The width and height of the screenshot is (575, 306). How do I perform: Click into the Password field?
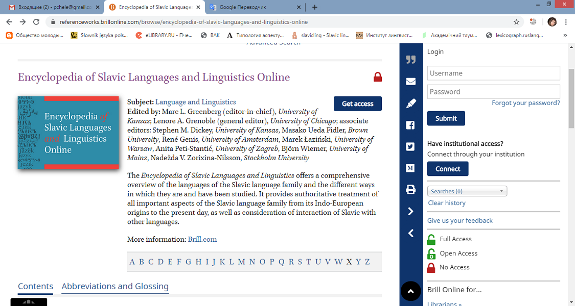click(x=494, y=91)
